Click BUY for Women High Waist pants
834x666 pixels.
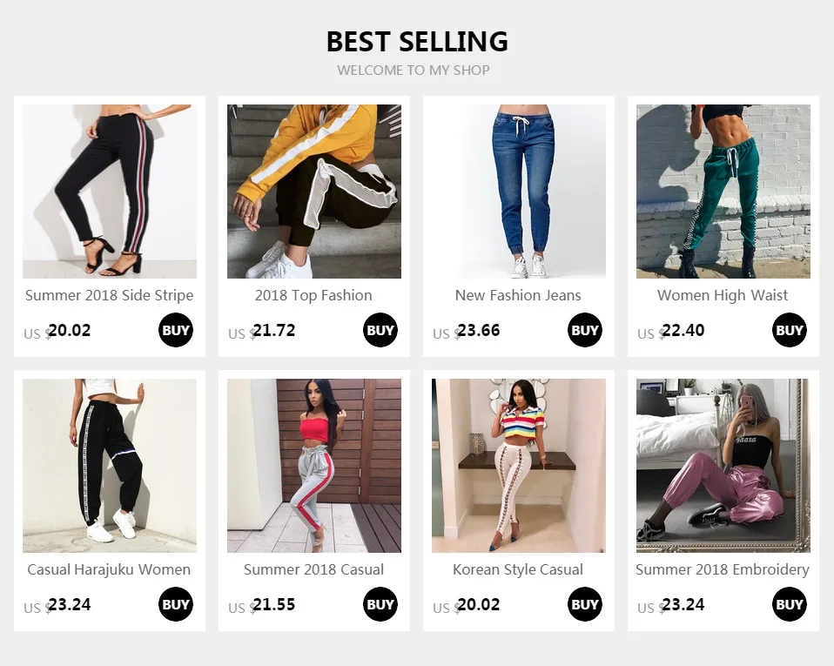790,330
